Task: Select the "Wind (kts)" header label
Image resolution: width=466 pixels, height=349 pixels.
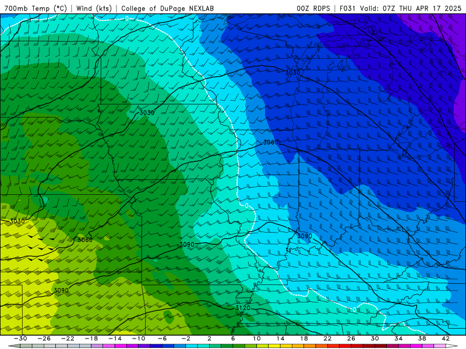Action: point(94,8)
